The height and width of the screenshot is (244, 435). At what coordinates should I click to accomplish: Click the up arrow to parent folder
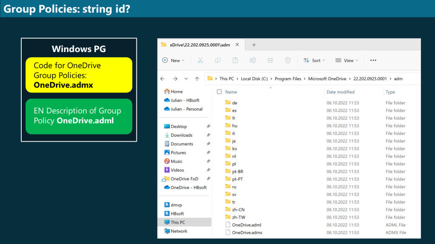pyautogui.click(x=197, y=78)
